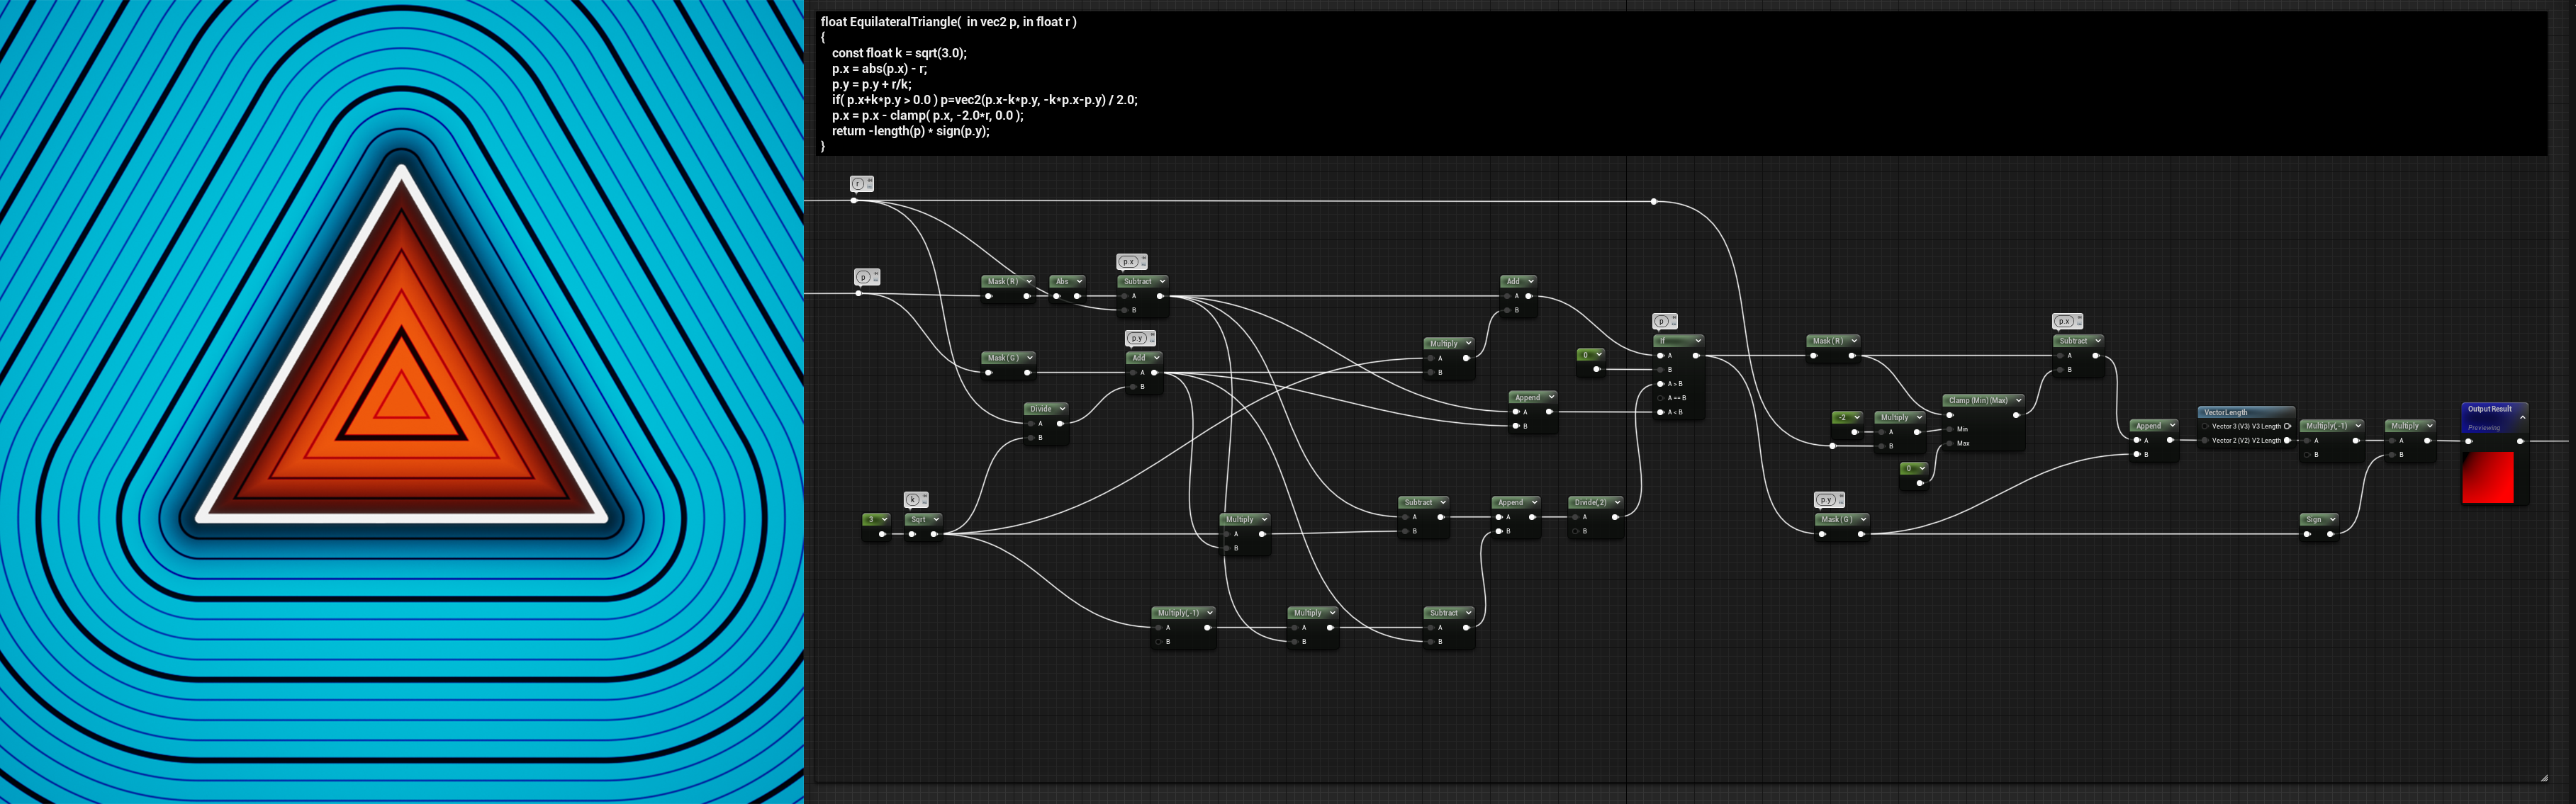
Task: Click the Clamp node Min input pin
Action: pos(1950,429)
